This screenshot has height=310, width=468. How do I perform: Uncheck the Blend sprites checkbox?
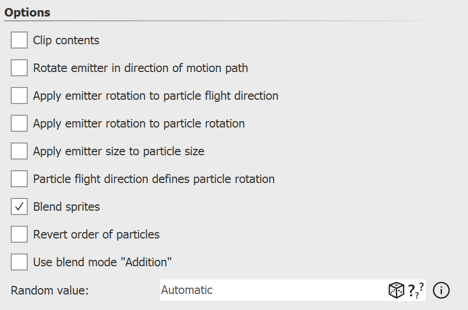click(19, 206)
